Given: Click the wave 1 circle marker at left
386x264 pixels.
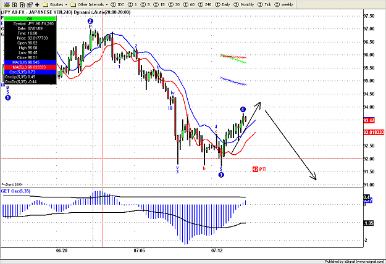Looking at the screenshot, I should tap(8, 98).
